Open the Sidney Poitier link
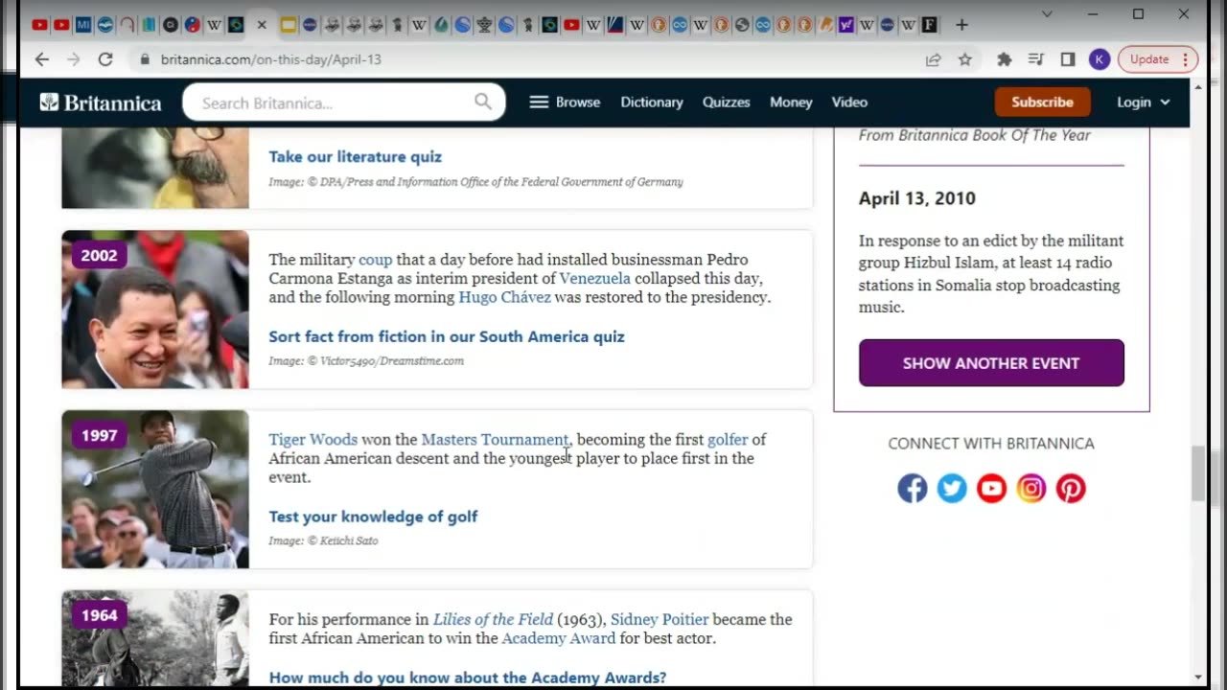Viewport: 1227px width, 690px height. 660,620
